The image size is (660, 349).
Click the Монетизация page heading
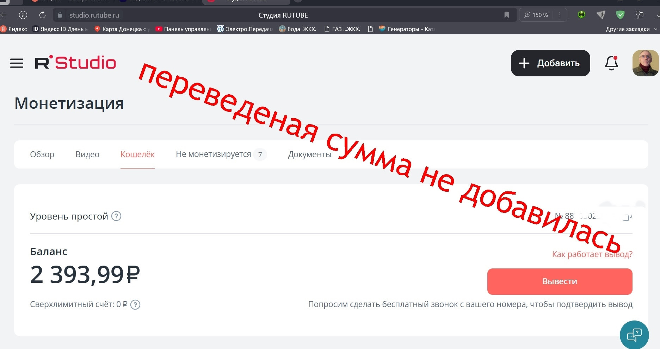(69, 103)
